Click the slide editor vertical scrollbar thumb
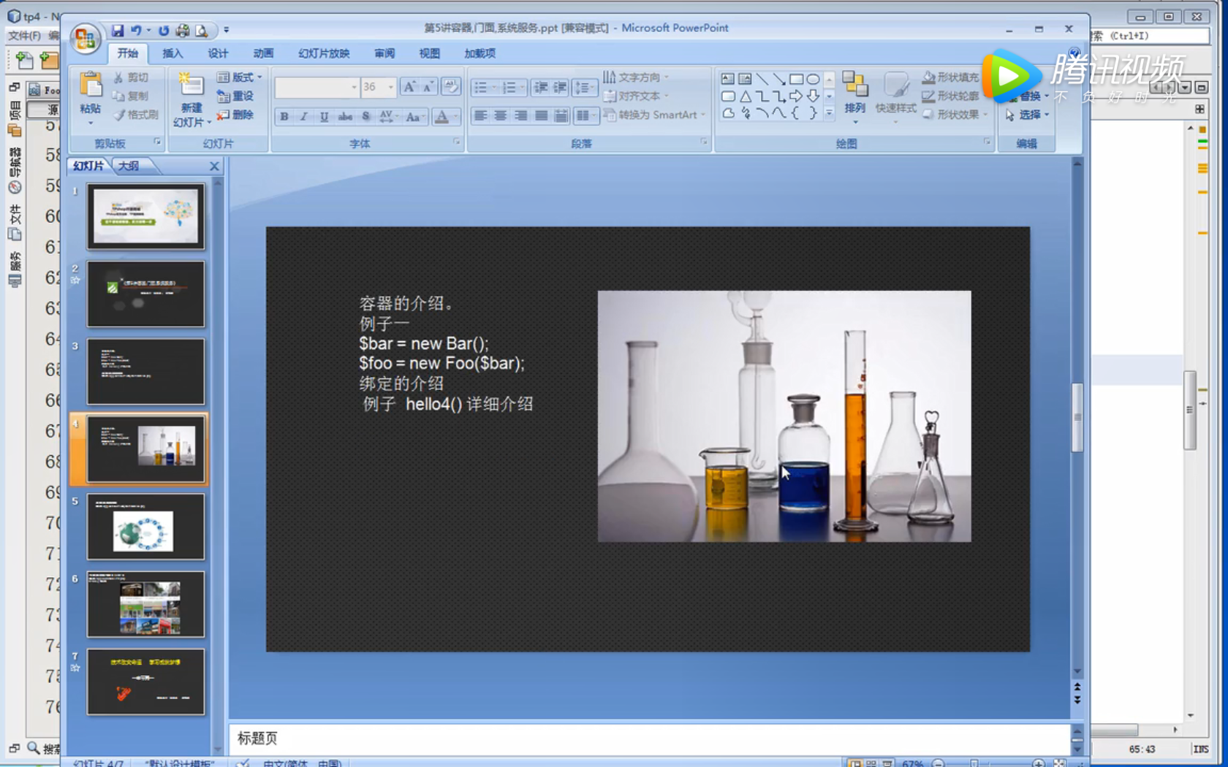 (1077, 417)
